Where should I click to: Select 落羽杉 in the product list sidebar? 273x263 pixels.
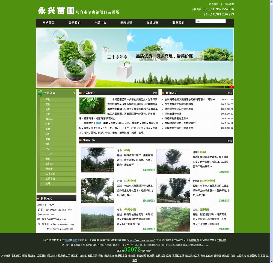49,119
